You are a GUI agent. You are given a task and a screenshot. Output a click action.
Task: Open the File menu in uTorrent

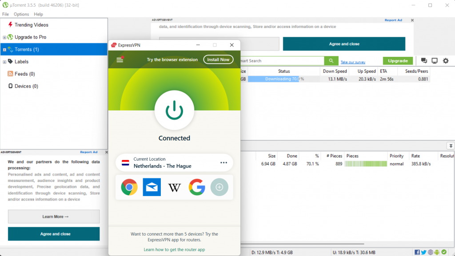(x=5, y=14)
